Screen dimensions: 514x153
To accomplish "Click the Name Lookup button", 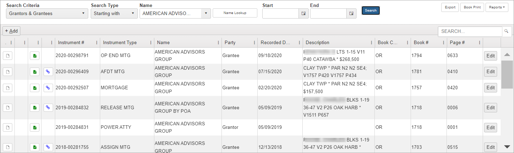I will tap(235, 13).
